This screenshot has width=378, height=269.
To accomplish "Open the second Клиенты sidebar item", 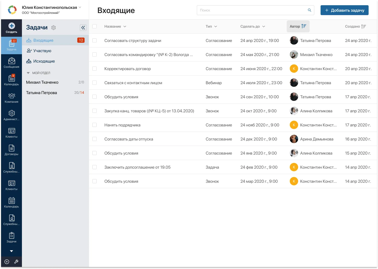I will (x=11, y=185).
